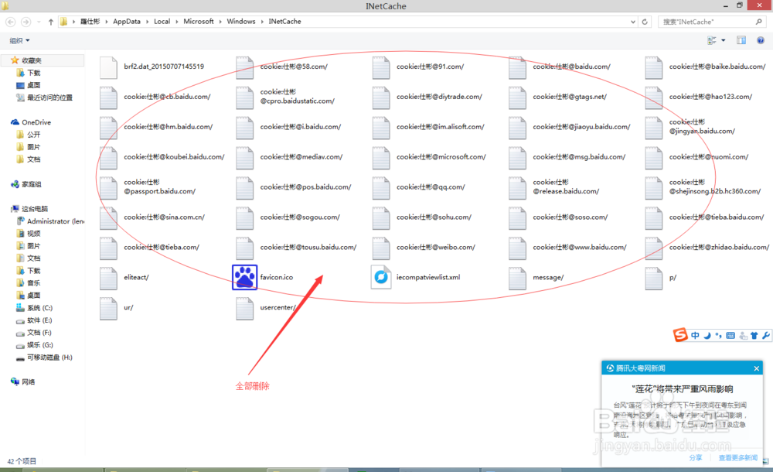Viewport: 773px width, 472px height.
Task: Open Recent places (最近访问的位置) in sidebar
Action: (x=49, y=97)
